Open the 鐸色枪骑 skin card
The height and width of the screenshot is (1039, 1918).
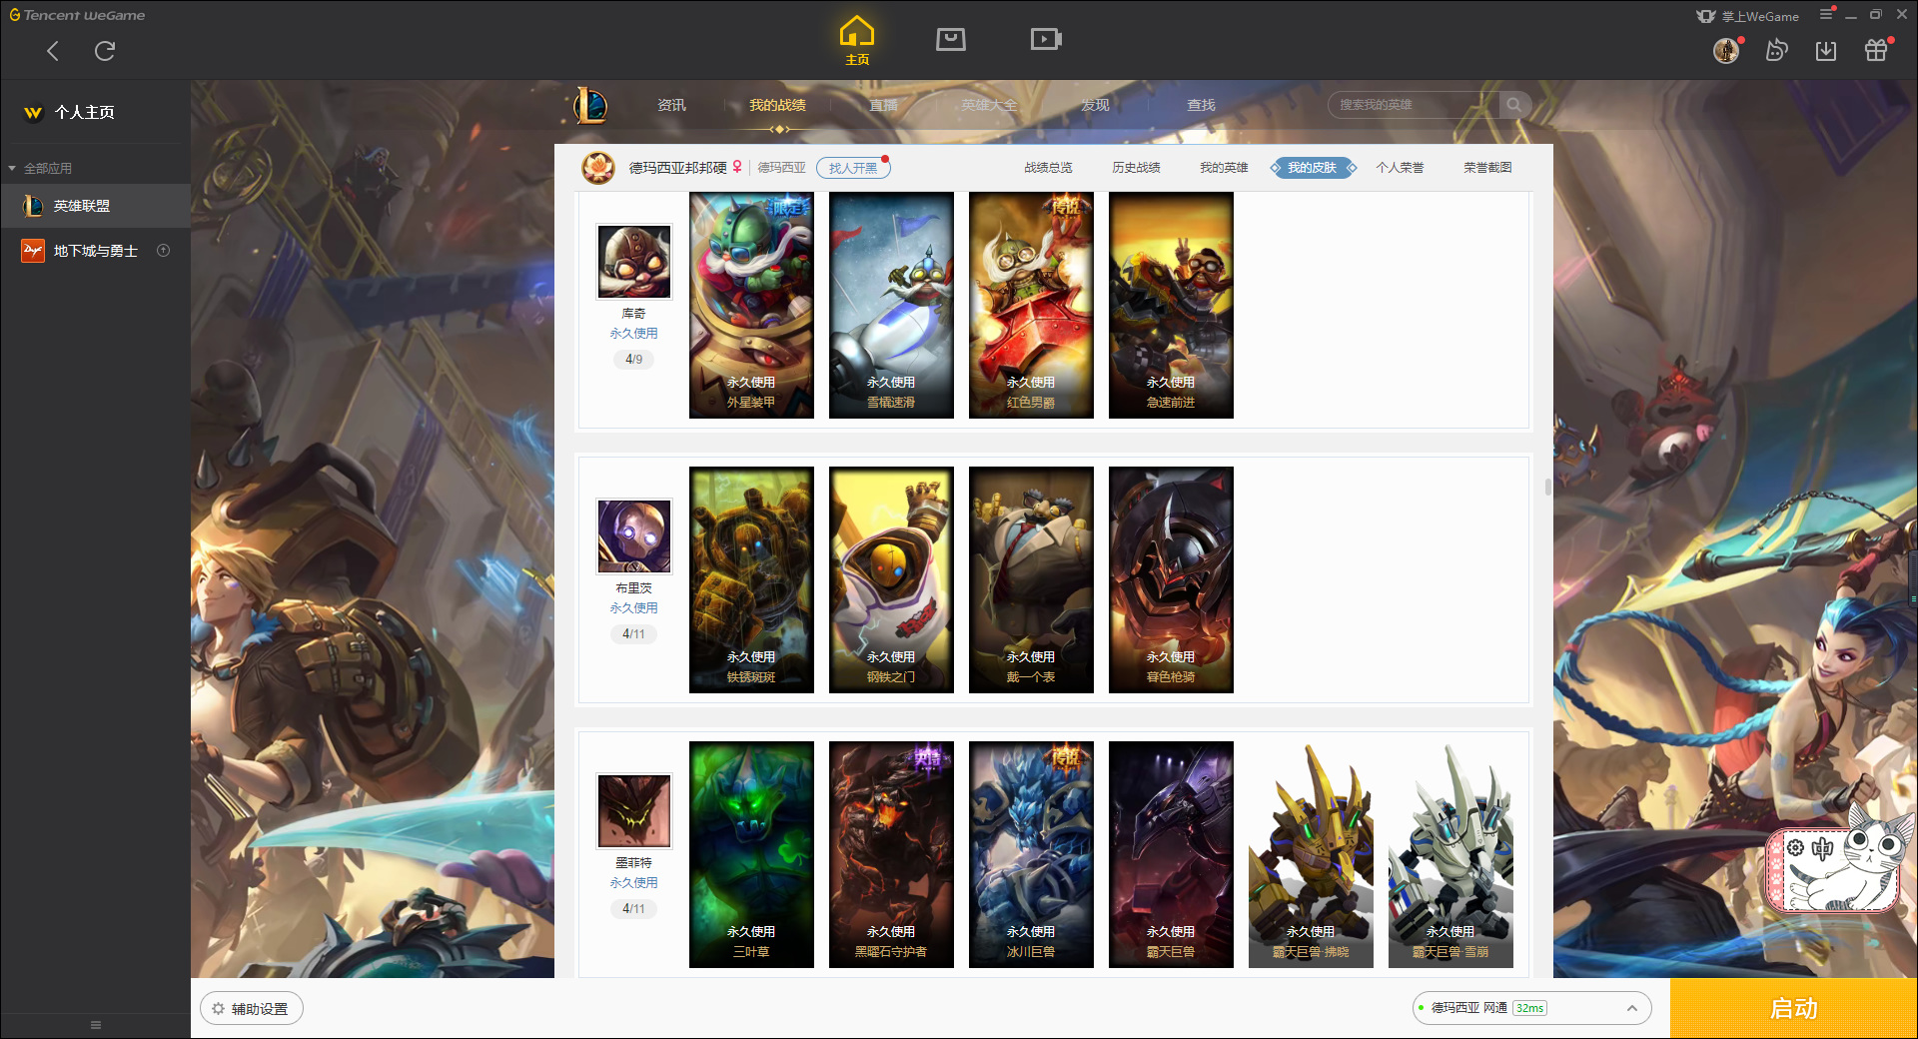[x=1171, y=579]
